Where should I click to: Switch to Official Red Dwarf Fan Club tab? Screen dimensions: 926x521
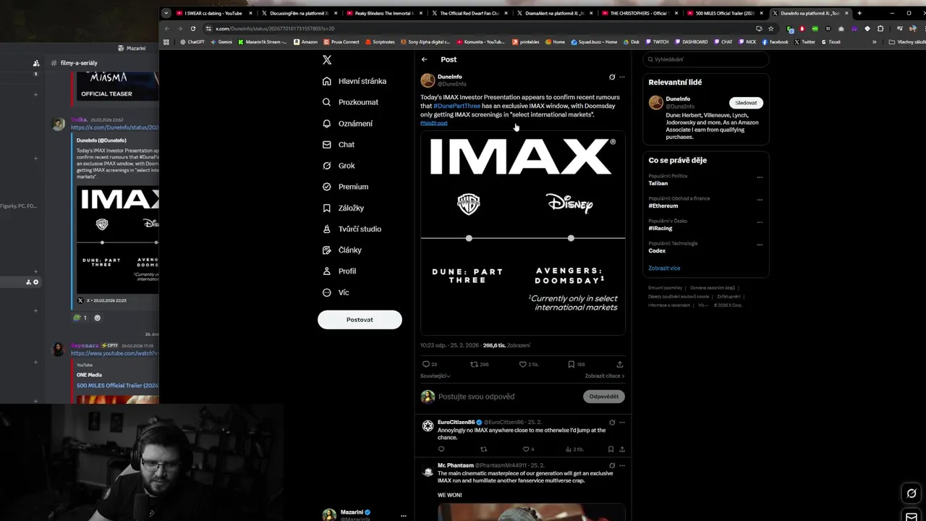point(470,13)
